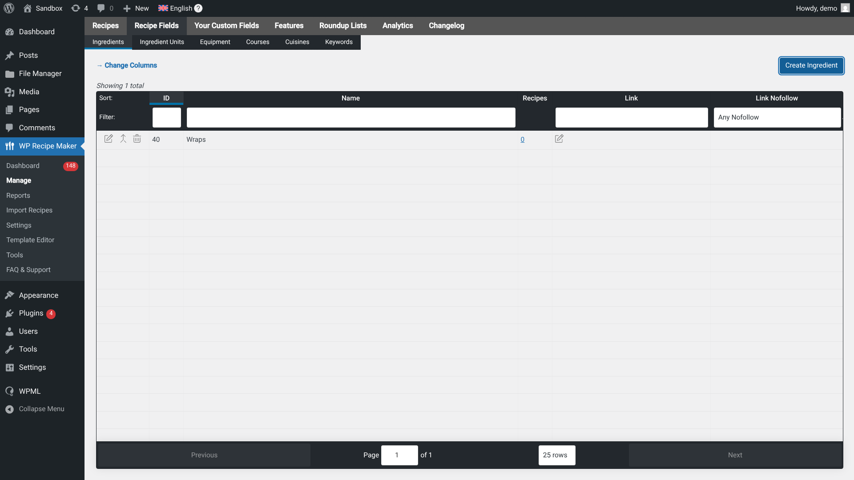Click the WPML icon
This screenshot has width=854, height=480.
pyautogui.click(x=9, y=391)
